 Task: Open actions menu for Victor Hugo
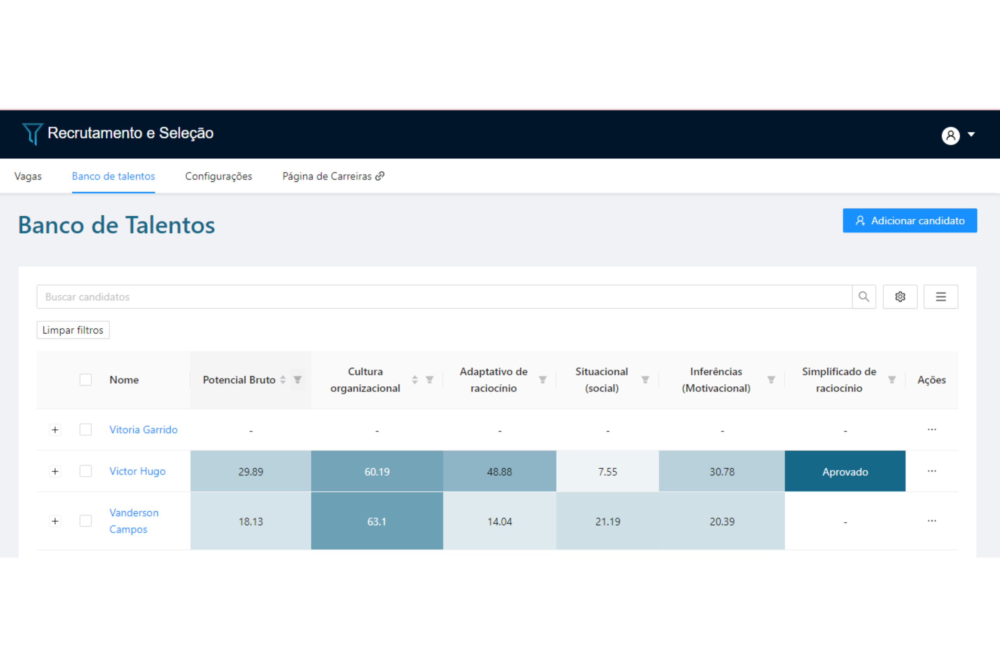point(932,471)
